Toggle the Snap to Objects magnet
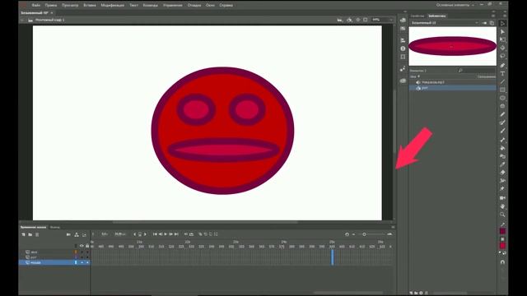Screen dimensions: 527x296 pos(503,261)
